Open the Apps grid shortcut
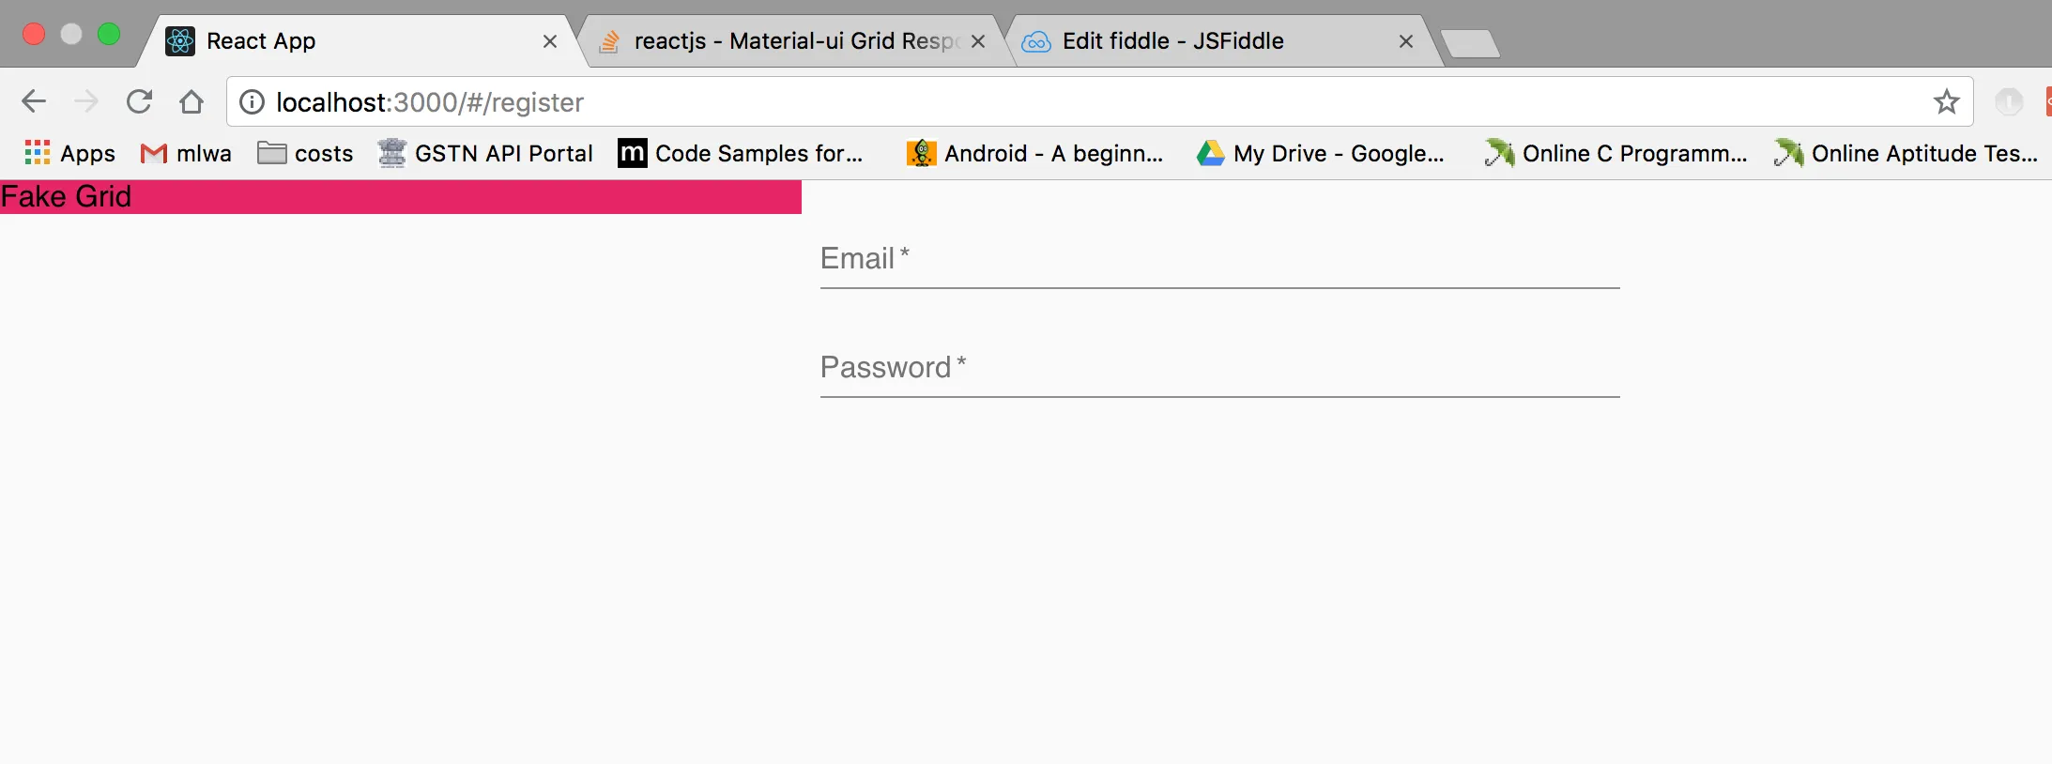2052x764 pixels. pos(69,153)
